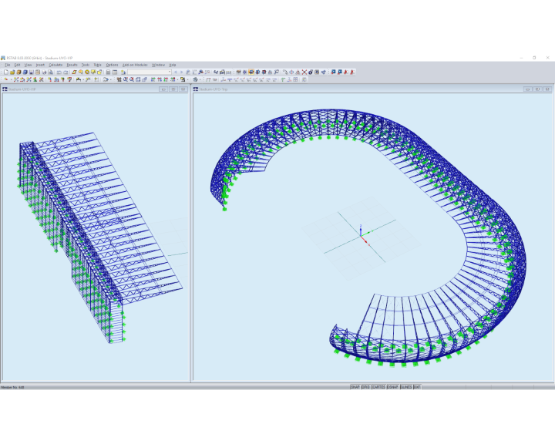Open the load case combo box
555x444 pixels.
150,72
